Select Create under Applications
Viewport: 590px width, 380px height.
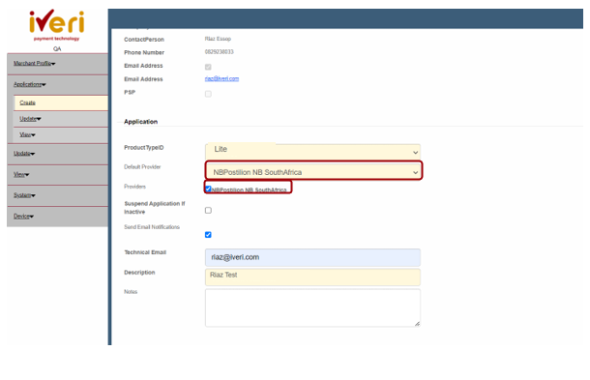pyautogui.click(x=27, y=102)
